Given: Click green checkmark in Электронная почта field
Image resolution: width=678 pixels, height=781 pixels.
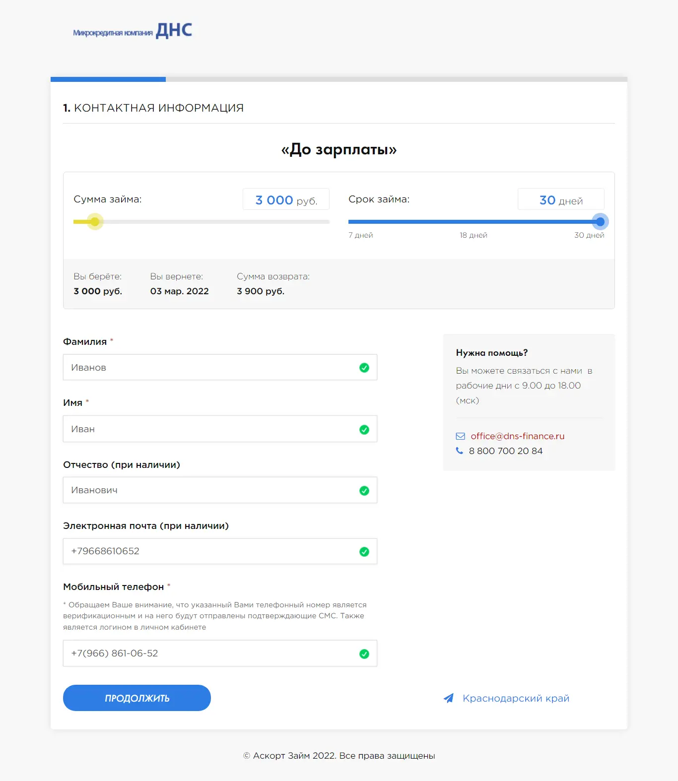Looking at the screenshot, I should click(x=364, y=552).
